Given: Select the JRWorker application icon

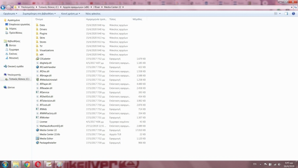Looking at the screenshot, I should tap(37, 118).
